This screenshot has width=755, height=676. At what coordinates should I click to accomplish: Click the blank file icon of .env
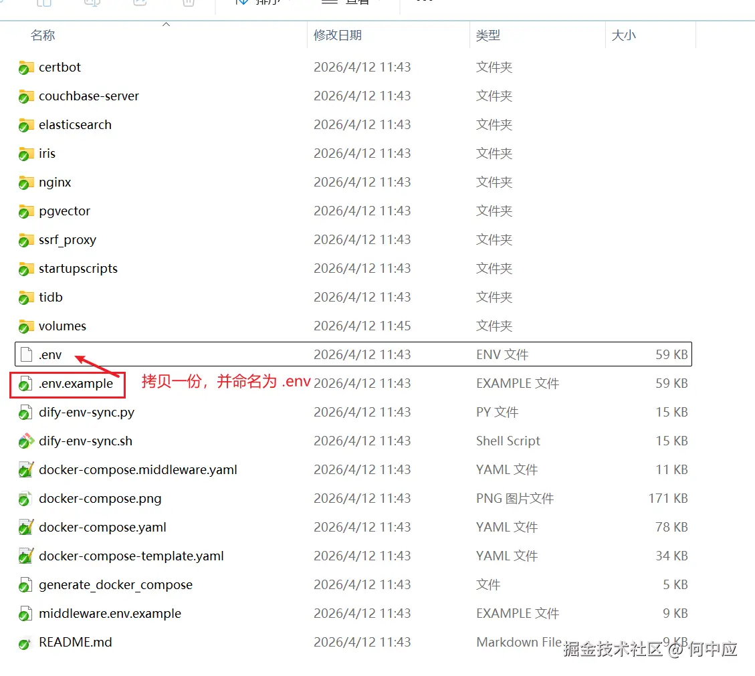(x=27, y=354)
